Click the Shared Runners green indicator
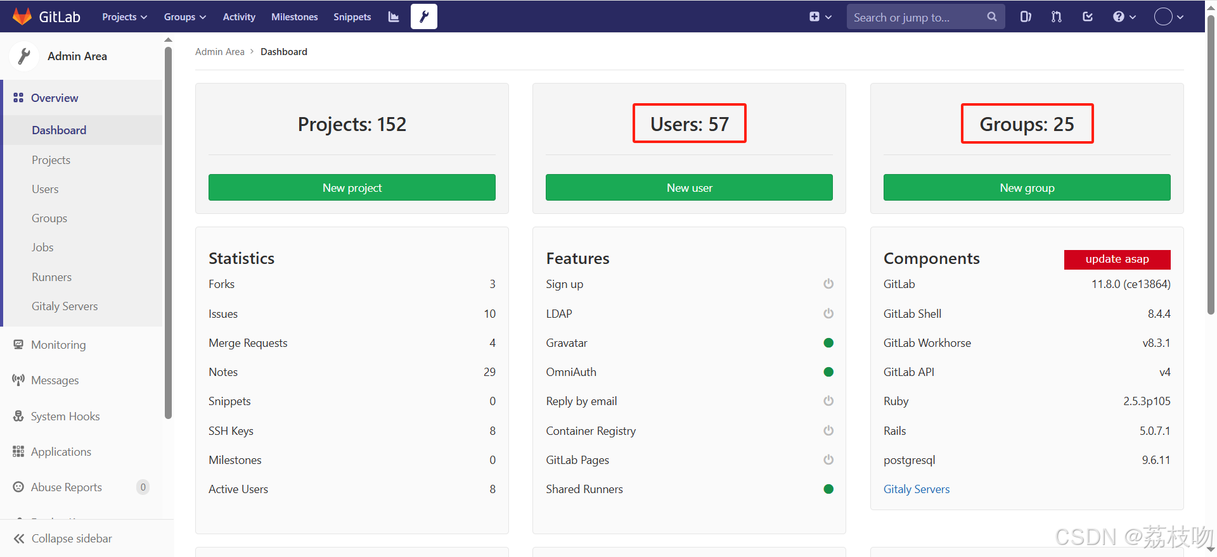This screenshot has width=1217, height=557. [828, 489]
